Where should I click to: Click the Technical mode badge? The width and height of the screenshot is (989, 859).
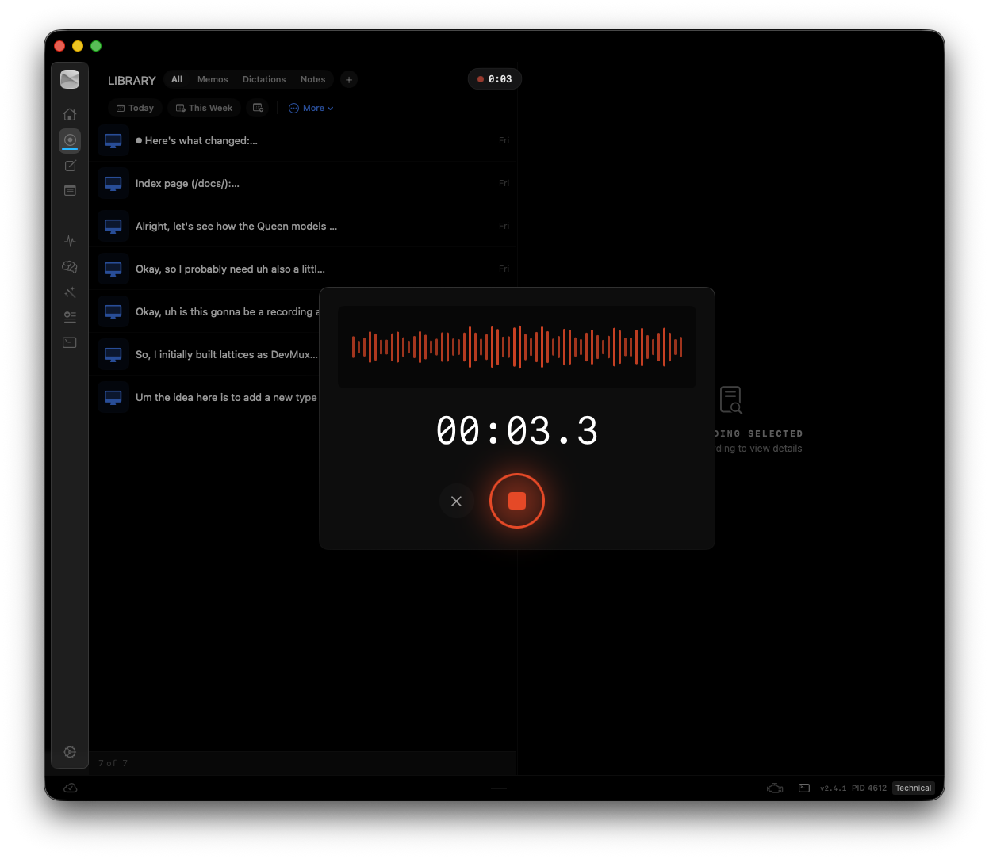[914, 788]
